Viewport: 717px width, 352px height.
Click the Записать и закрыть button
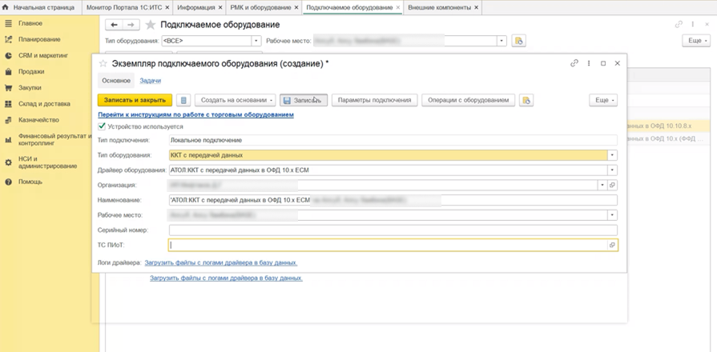135,100
